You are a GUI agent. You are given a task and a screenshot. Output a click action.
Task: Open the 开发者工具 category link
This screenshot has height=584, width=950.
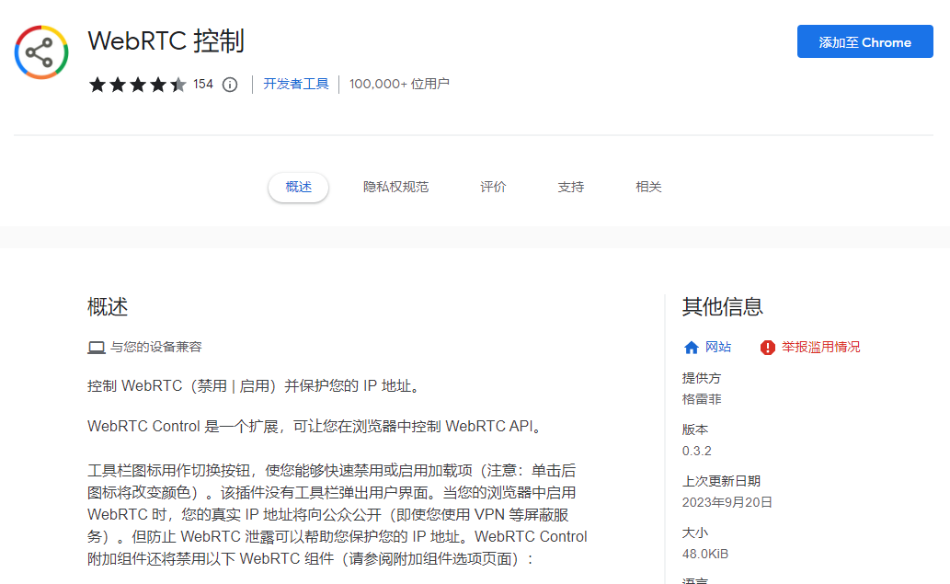click(x=295, y=84)
